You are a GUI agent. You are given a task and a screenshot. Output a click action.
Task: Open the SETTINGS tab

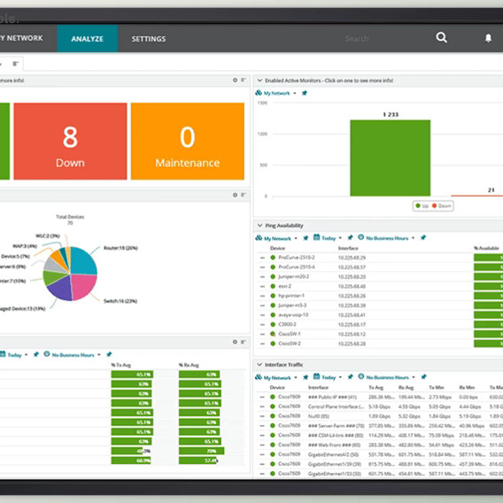pos(149,39)
